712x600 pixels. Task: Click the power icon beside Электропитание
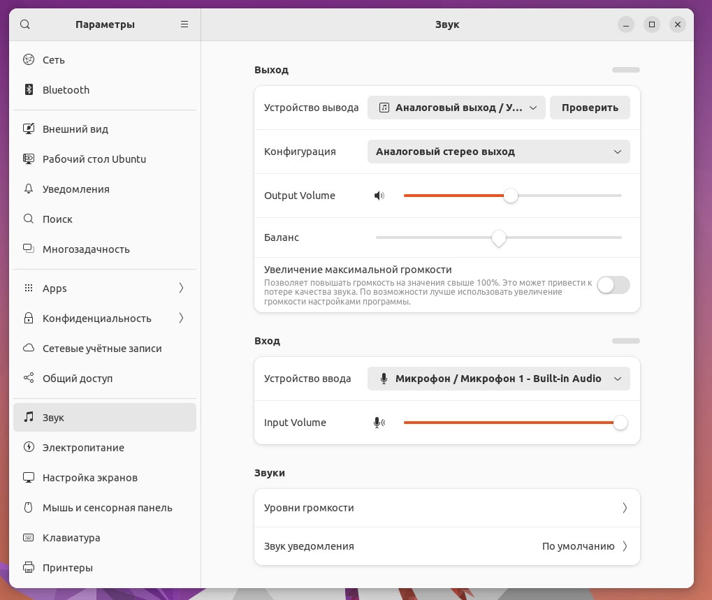click(x=29, y=447)
